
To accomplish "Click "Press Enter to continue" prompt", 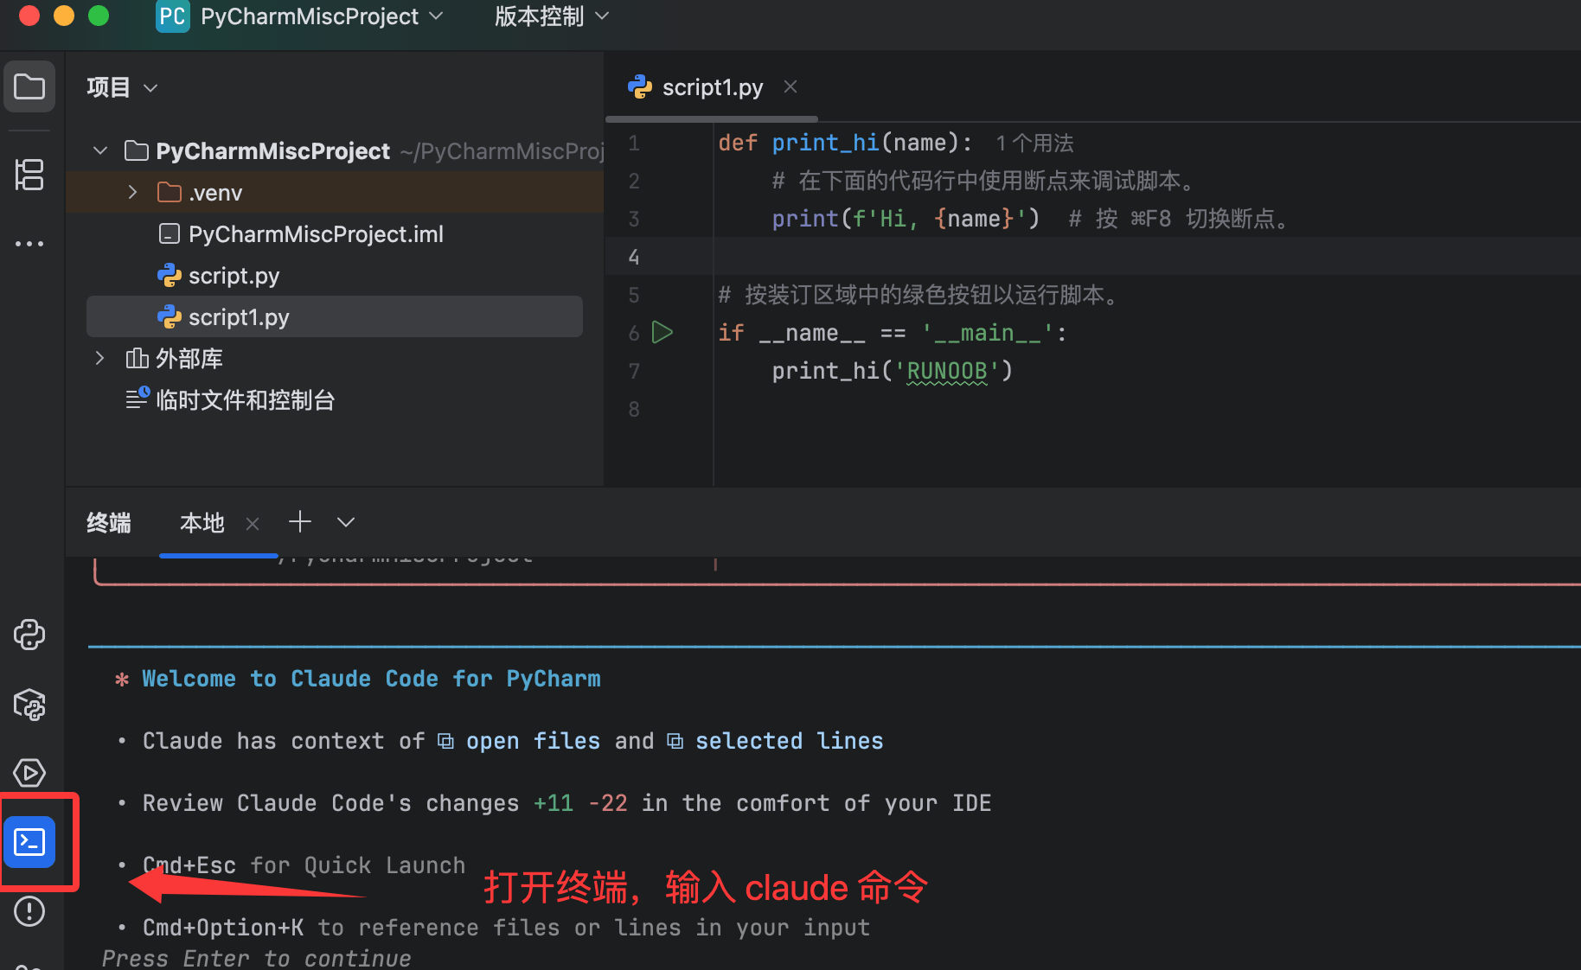I will coord(256,958).
